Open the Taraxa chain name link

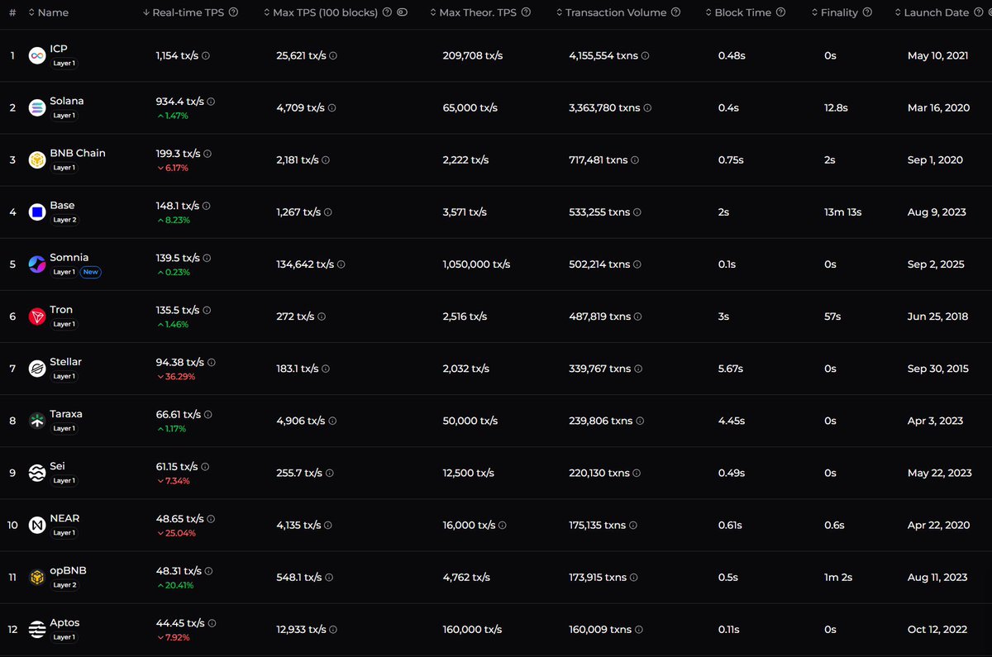(x=66, y=413)
